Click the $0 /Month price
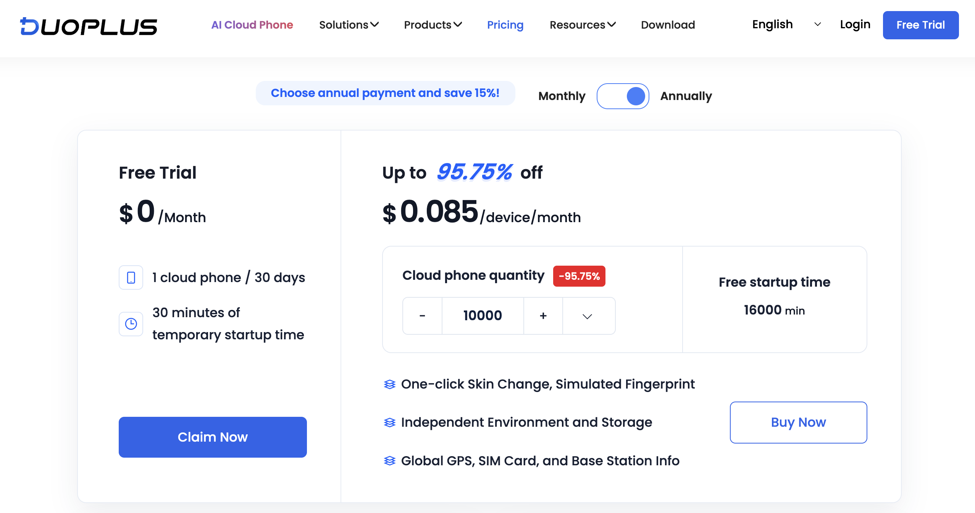 coord(162,212)
